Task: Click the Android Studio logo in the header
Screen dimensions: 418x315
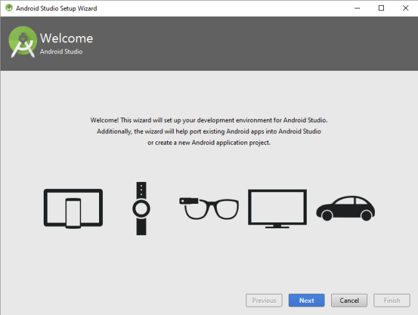Action: click(23, 43)
